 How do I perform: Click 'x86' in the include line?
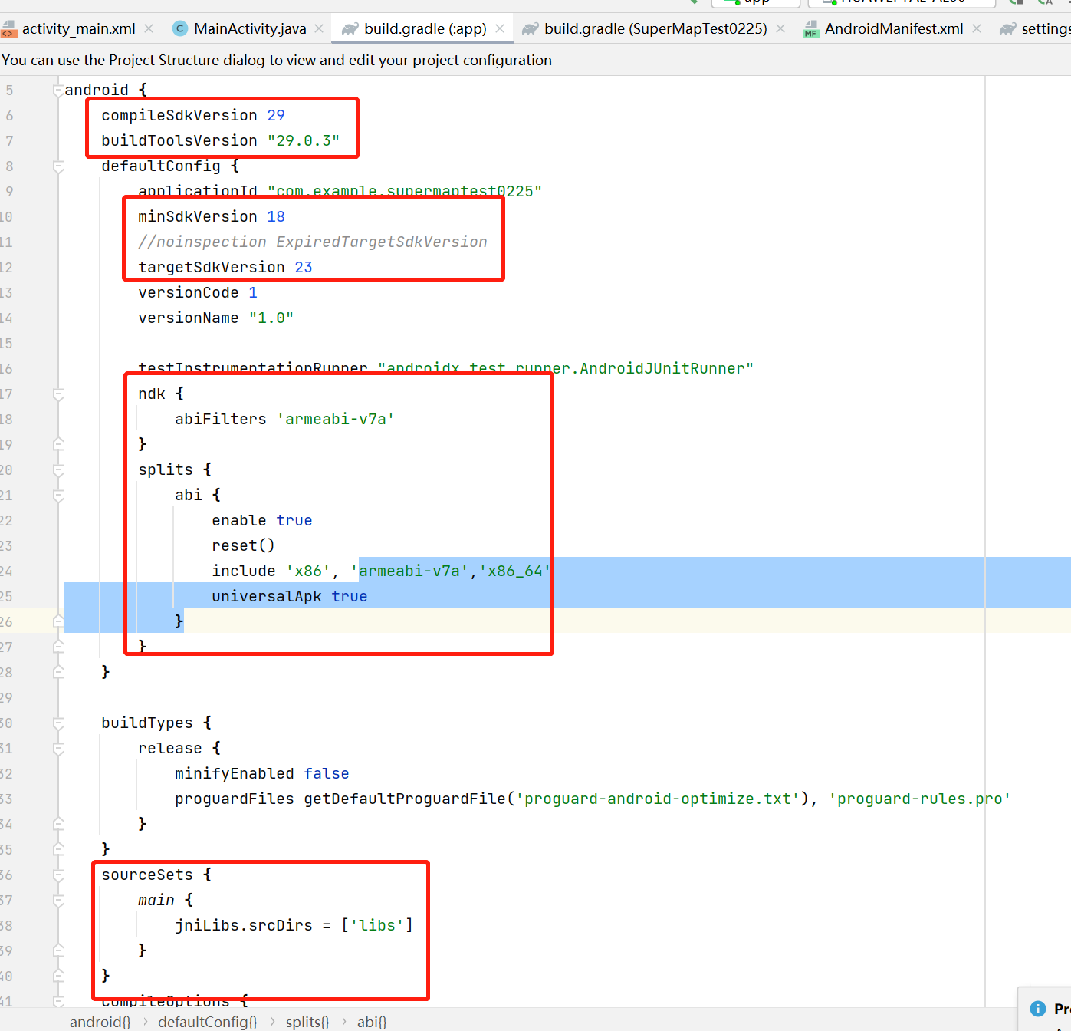308,571
